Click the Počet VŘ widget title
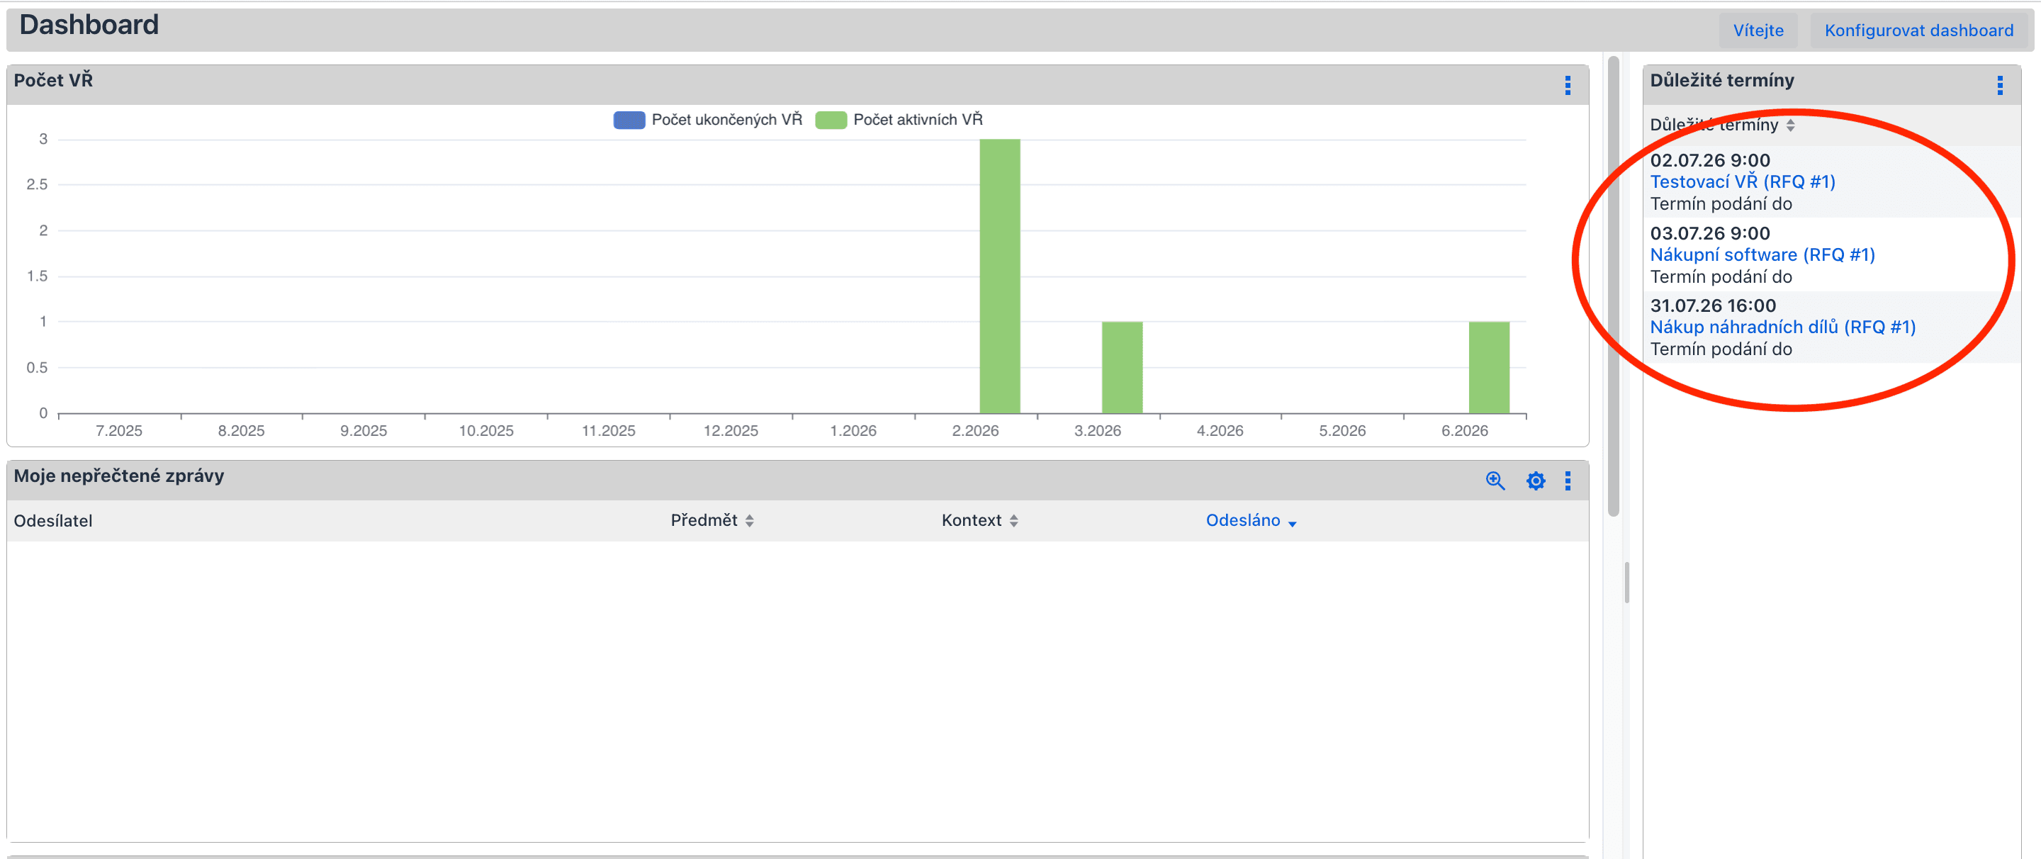 coord(53,80)
